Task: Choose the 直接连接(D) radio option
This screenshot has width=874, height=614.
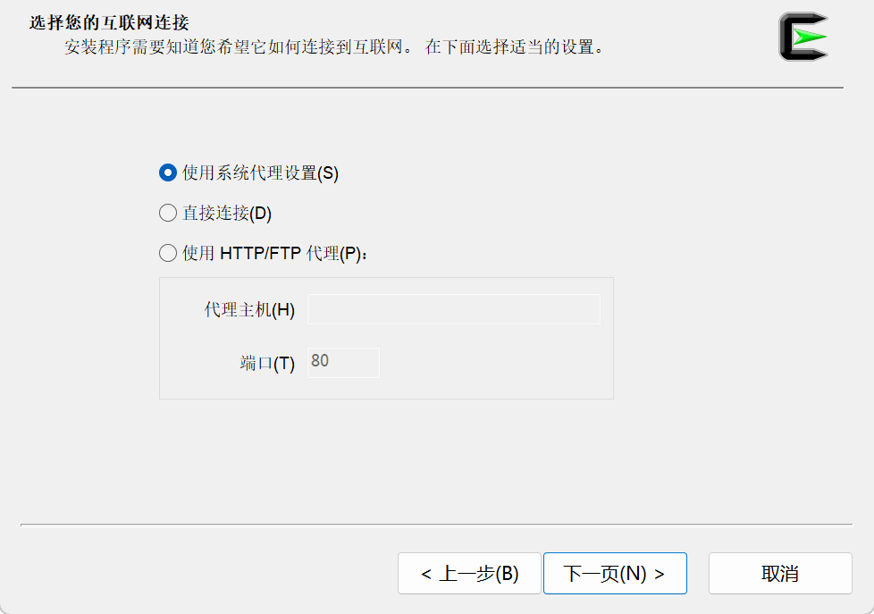Action: (168, 213)
